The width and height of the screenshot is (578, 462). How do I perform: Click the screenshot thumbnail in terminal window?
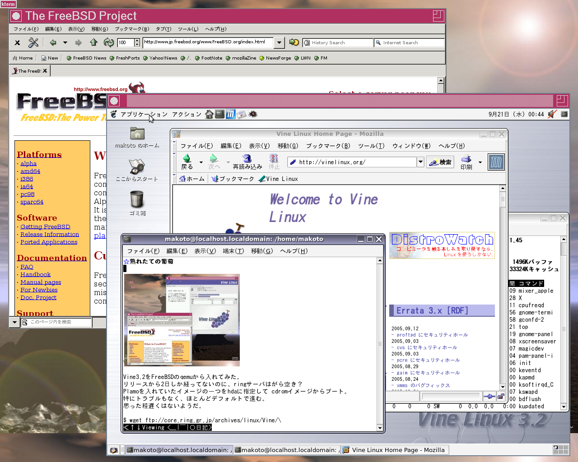[182, 320]
